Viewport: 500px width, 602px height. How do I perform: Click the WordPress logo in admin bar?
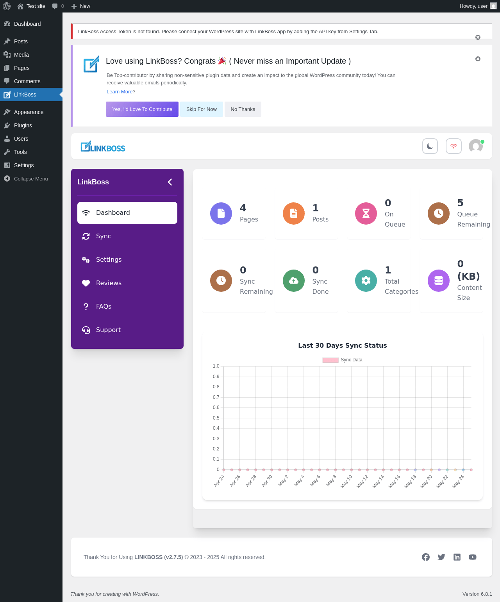click(7, 6)
